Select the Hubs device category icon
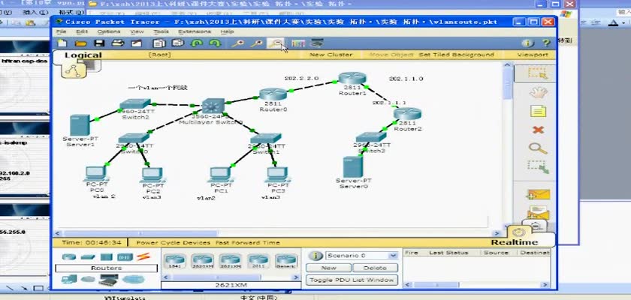The height and width of the screenshot is (300, 631). 106,257
